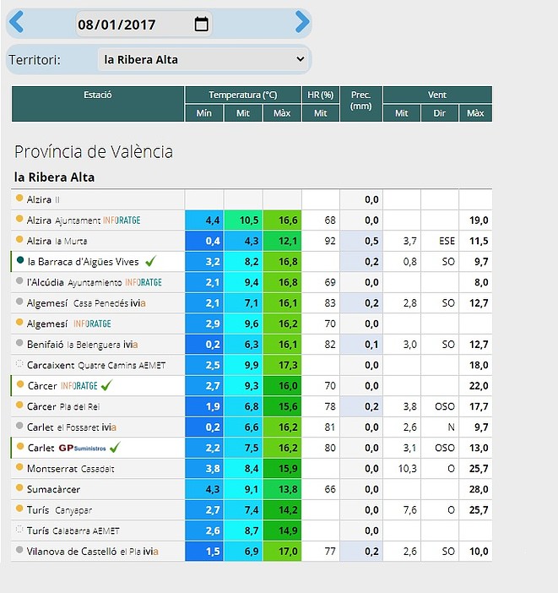The width and height of the screenshot is (558, 593).
Task: Go to the next day with right arrow
Action: tap(302, 22)
